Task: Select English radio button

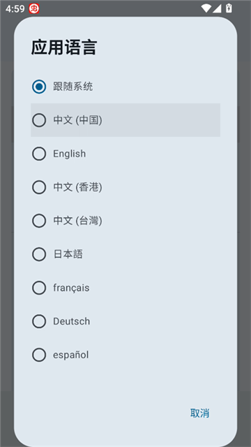Action: 39,154
